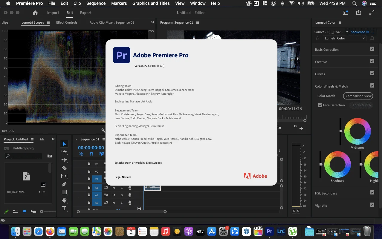Toggle lock on track V3
This screenshot has height=239, width=382.
(89, 164)
